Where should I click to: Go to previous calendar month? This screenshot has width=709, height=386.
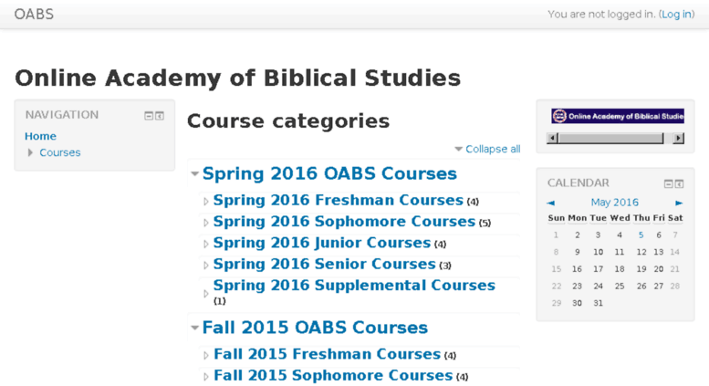click(x=551, y=203)
